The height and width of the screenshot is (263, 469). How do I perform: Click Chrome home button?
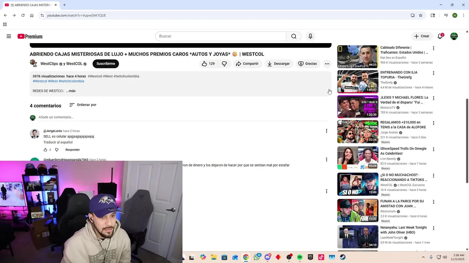pos(32,15)
